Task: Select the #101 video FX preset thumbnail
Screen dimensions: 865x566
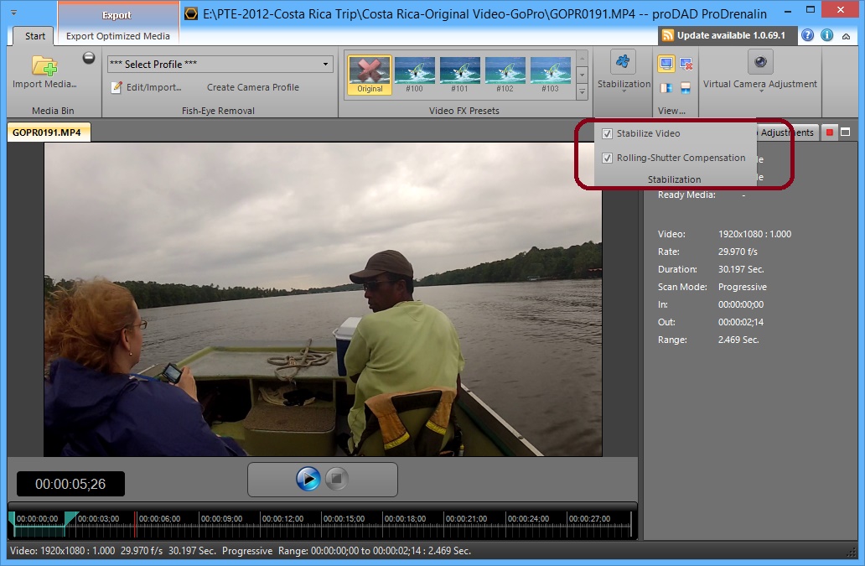Action: coord(459,75)
